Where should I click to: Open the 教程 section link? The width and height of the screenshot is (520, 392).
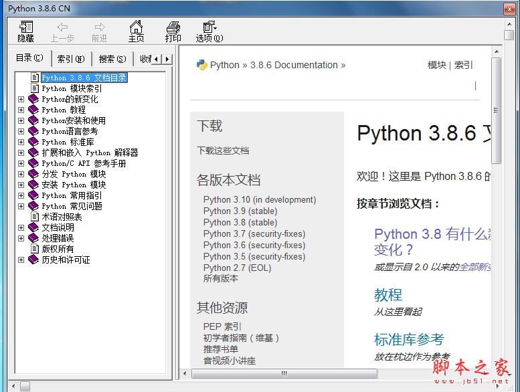coord(388,294)
